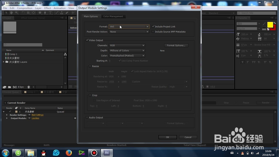The height and width of the screenshot is (157, 279).
Task: Open the Channels dropdown showing RGB
Action: click(127, 46)
